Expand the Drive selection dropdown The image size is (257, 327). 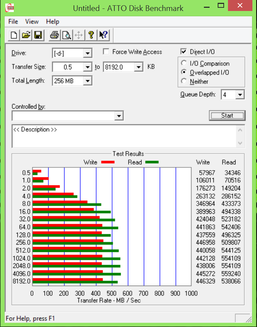87,54
